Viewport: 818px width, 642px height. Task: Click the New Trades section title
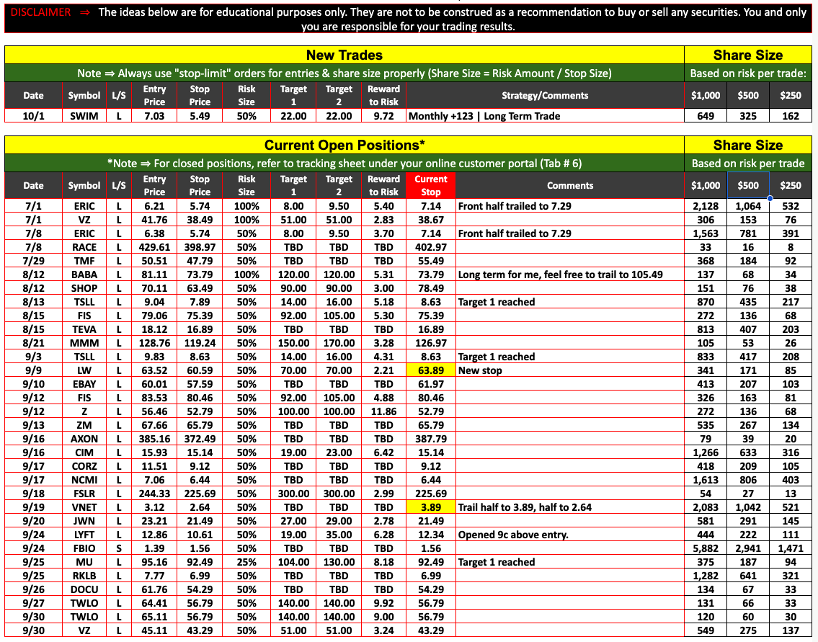click(x=344, y=55)
